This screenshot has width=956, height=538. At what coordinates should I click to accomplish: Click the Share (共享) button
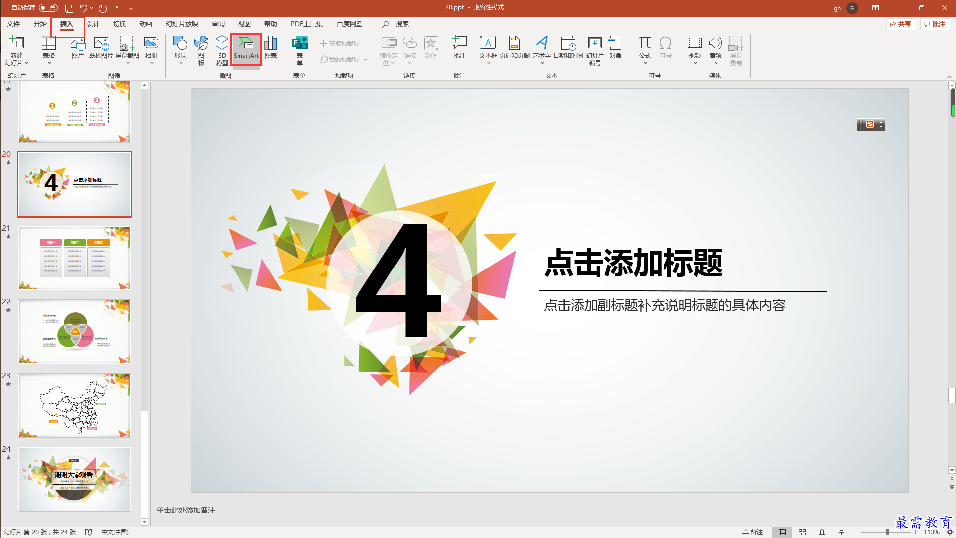[901, 24]
